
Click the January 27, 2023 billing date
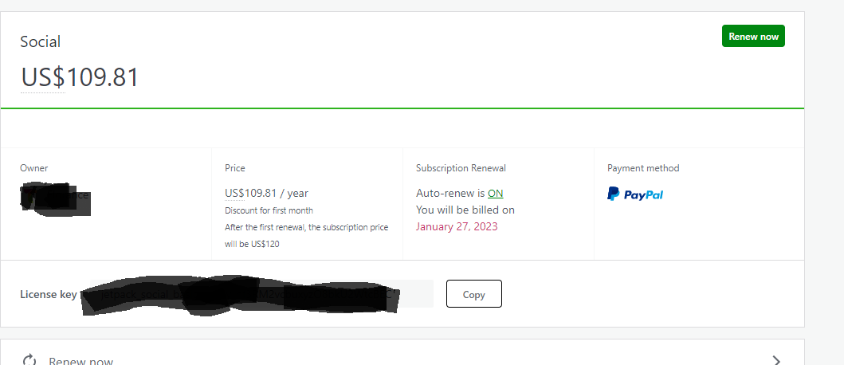click(457, 226)
